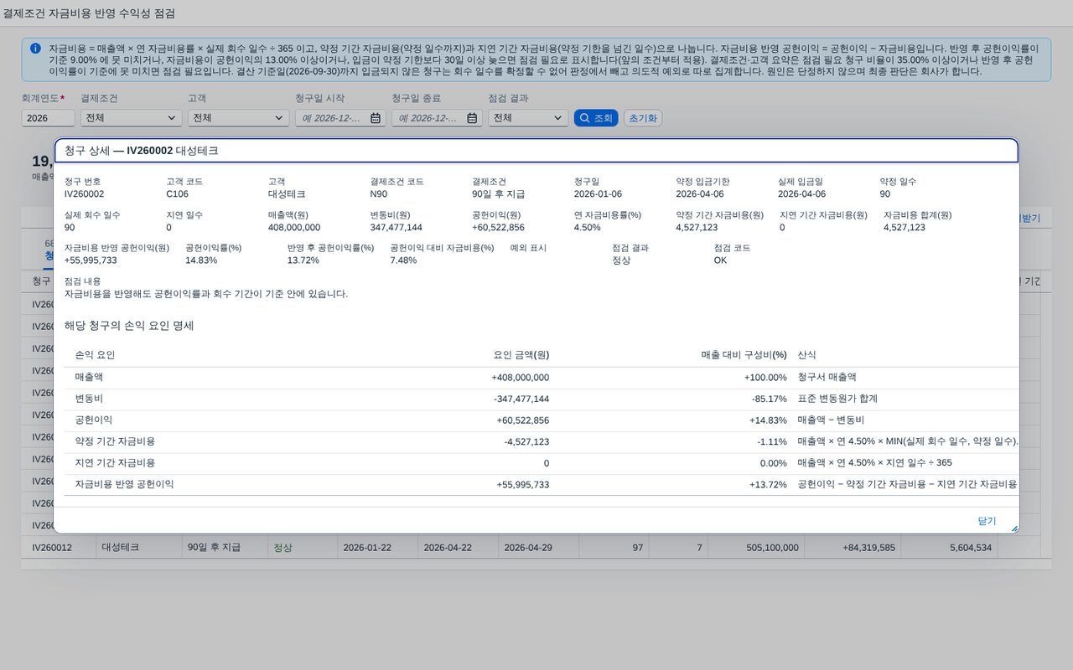Click the +60,522,856 amount in 공헌이익 row

pos(521,420)
